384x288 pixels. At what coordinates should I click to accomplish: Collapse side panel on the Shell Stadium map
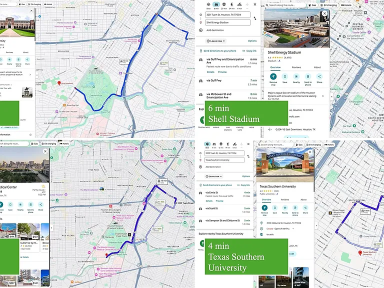click(x=331, y=96)
